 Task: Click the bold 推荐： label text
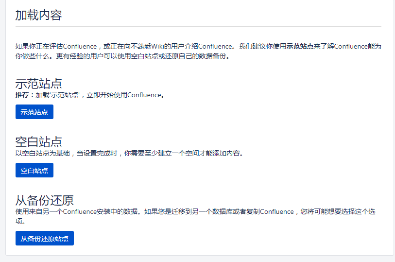pos(25,95)
